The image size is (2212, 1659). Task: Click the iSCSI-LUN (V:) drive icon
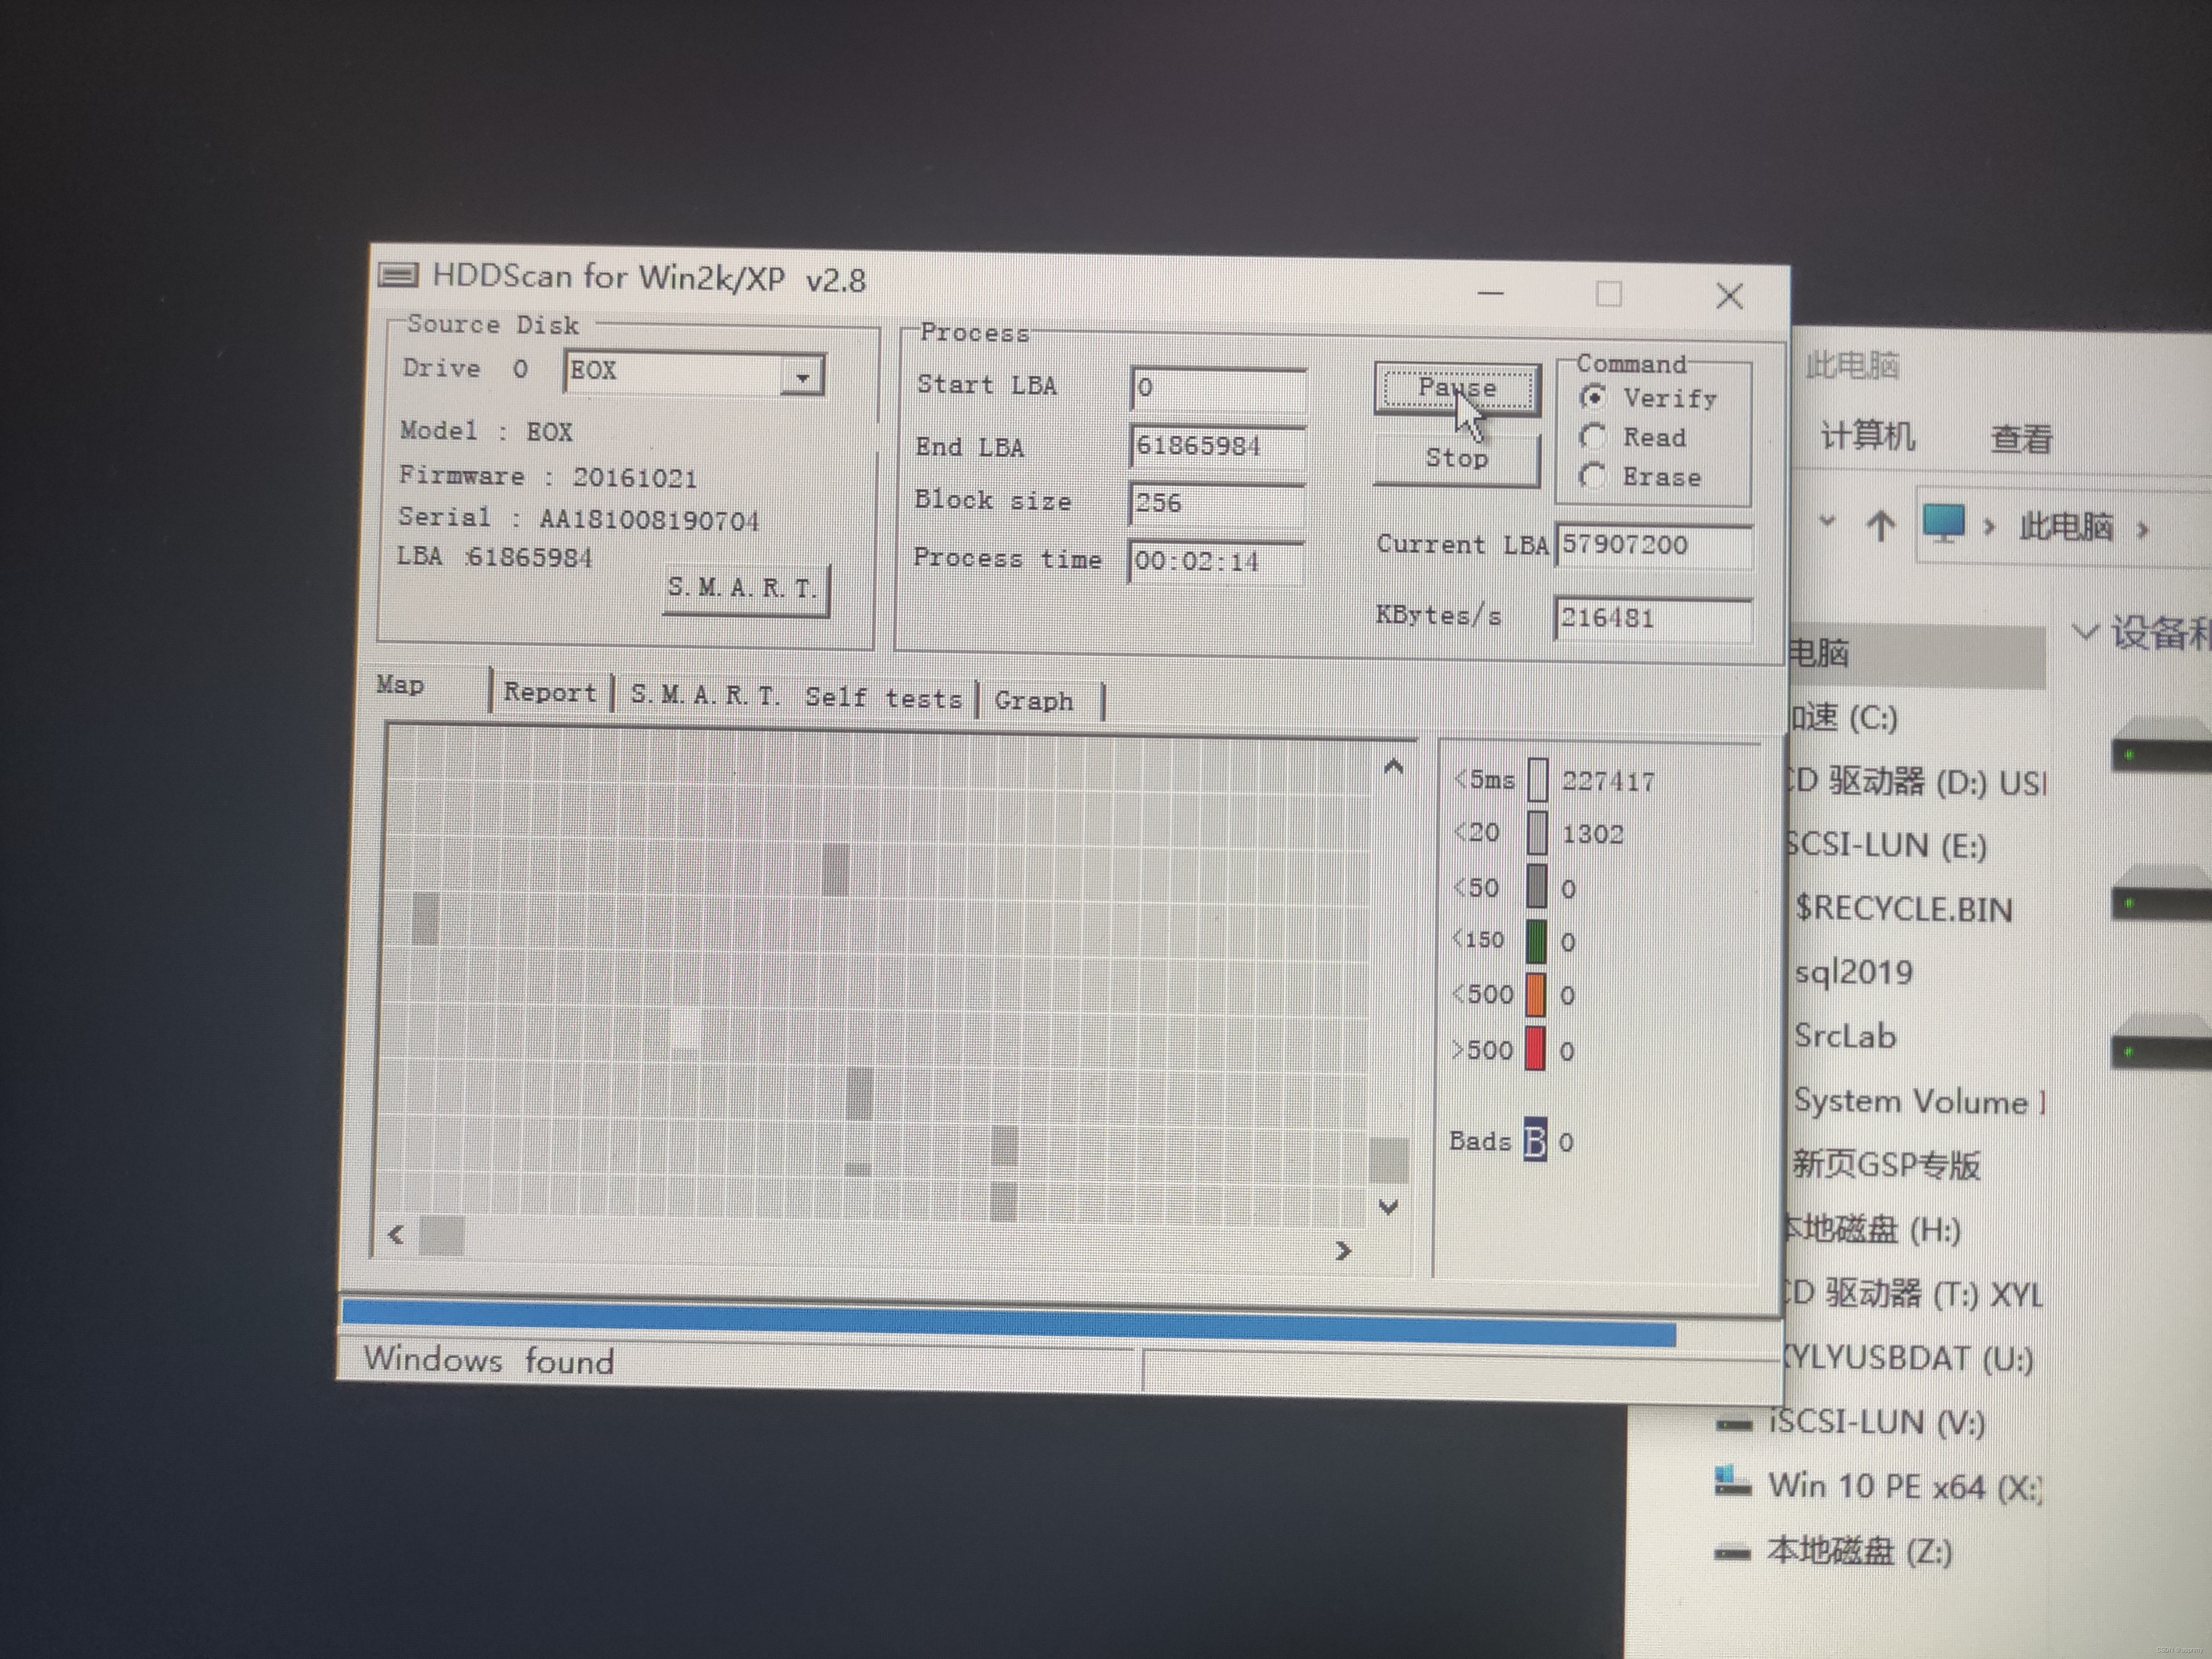[1733, 1424]
